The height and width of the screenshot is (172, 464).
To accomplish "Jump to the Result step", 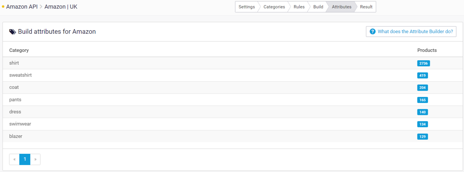I will pyautogui.click(x=366, y=7).
